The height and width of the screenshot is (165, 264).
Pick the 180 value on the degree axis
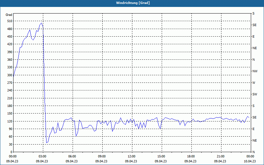point(10,106)
